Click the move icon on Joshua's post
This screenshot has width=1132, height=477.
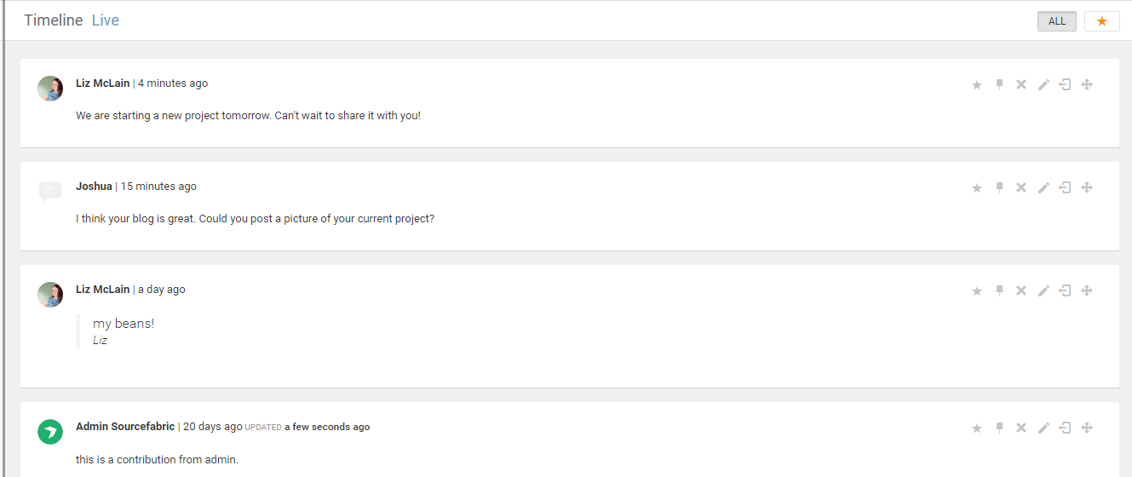1087,187
